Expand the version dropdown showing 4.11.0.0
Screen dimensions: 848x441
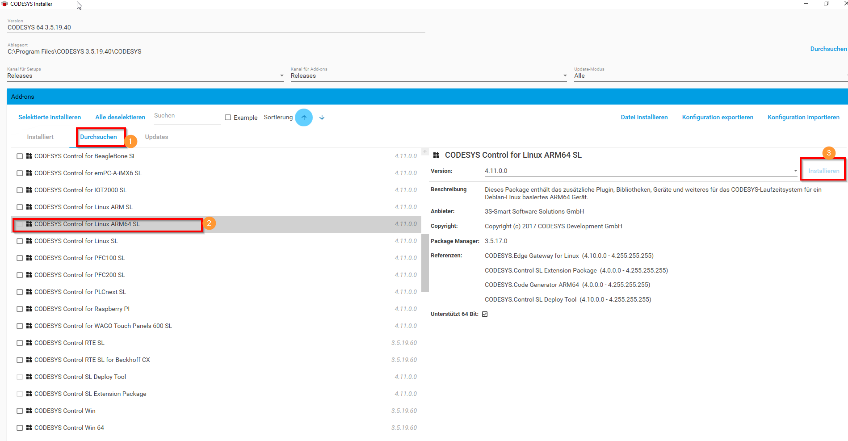[x=796, y=171]
